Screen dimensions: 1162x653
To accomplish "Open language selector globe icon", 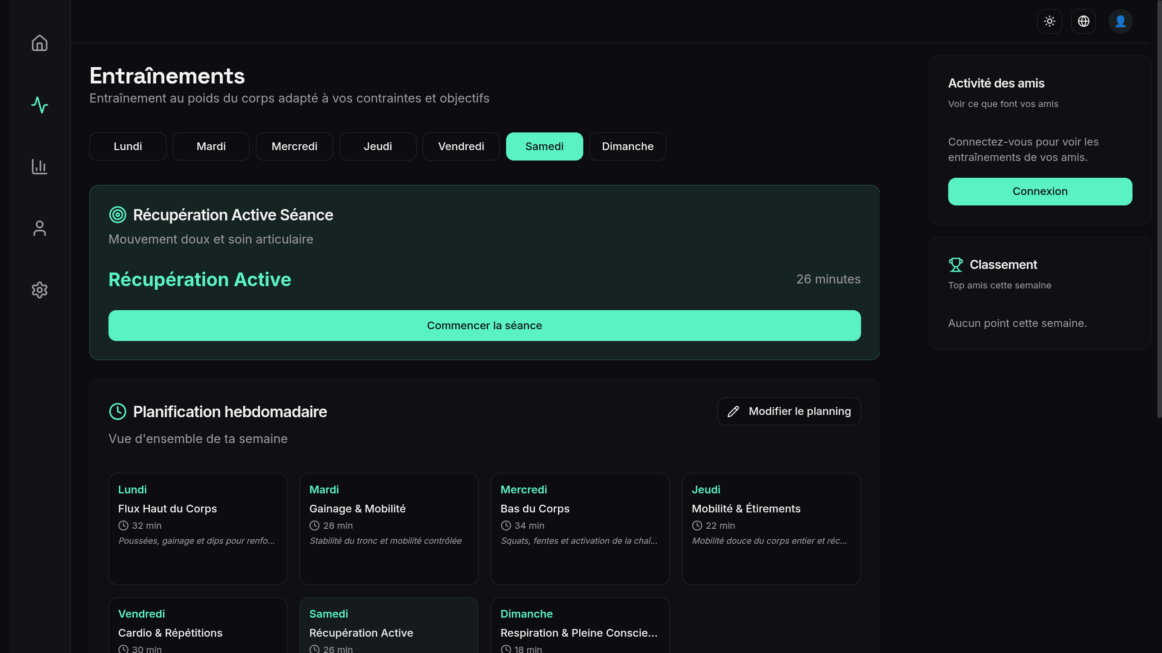I will coord(1083,21).
